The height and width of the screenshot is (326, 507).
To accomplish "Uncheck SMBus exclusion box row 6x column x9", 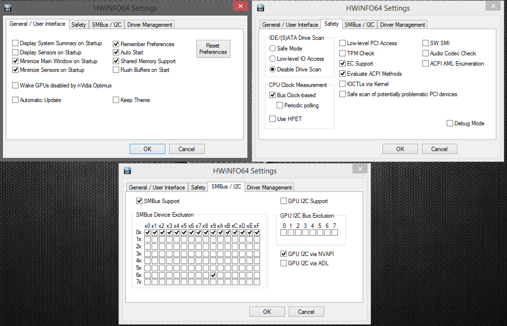I will [213, 275].
